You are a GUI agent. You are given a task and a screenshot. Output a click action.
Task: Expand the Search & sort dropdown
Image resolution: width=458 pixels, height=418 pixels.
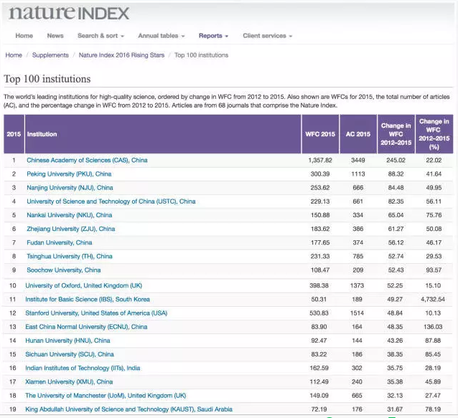101,36
